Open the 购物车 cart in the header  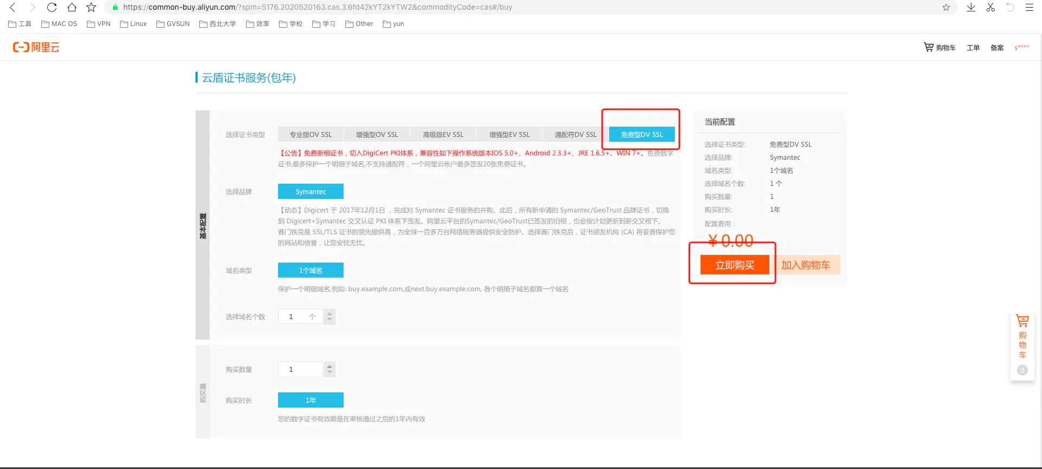pyautogui.click(x=940, y=47)
